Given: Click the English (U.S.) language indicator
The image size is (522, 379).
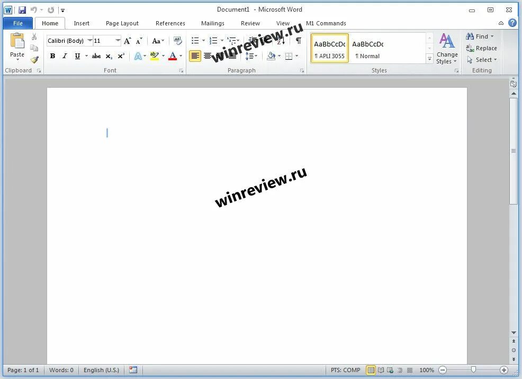Looking at the screenshot, I should pyautogui.click(x=101, y=370).
